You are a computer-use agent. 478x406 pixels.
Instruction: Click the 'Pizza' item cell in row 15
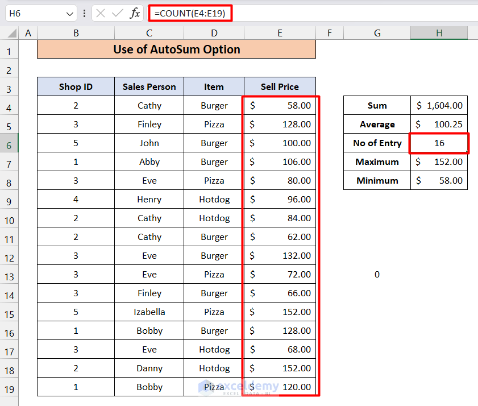214,312
